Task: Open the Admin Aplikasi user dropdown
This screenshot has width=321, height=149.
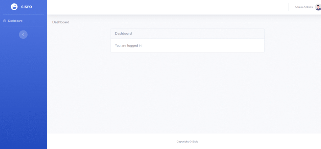Action: (x=304, y=7)
